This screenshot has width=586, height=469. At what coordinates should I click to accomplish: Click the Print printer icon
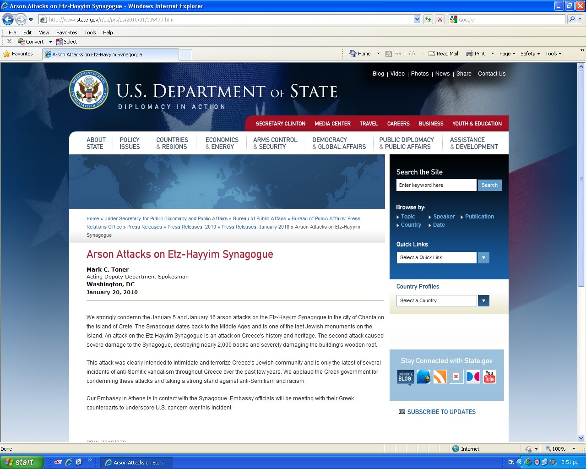[469, 54]
